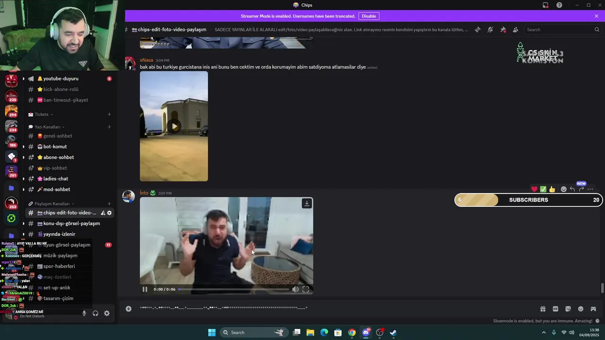Toggle the member list icon
Viewport: 605px width, 340px height.
pos(515,30)
